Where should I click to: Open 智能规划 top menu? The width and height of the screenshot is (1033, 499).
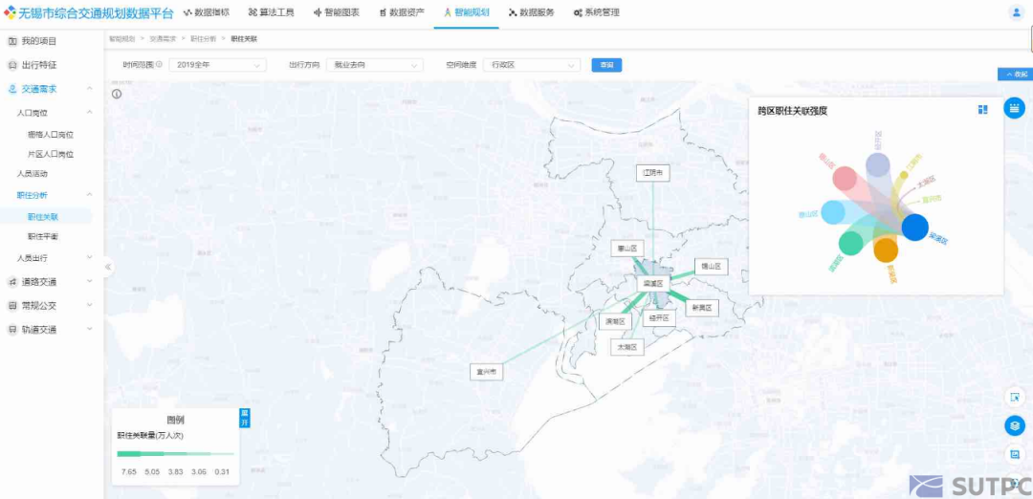(467, 12)
